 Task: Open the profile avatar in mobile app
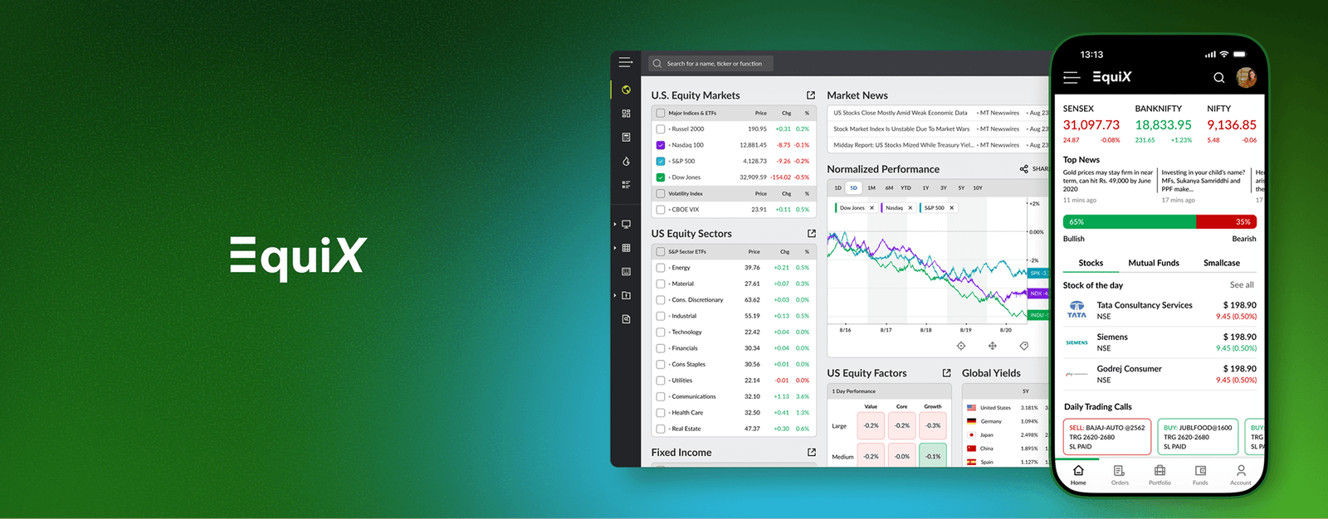1246,77
